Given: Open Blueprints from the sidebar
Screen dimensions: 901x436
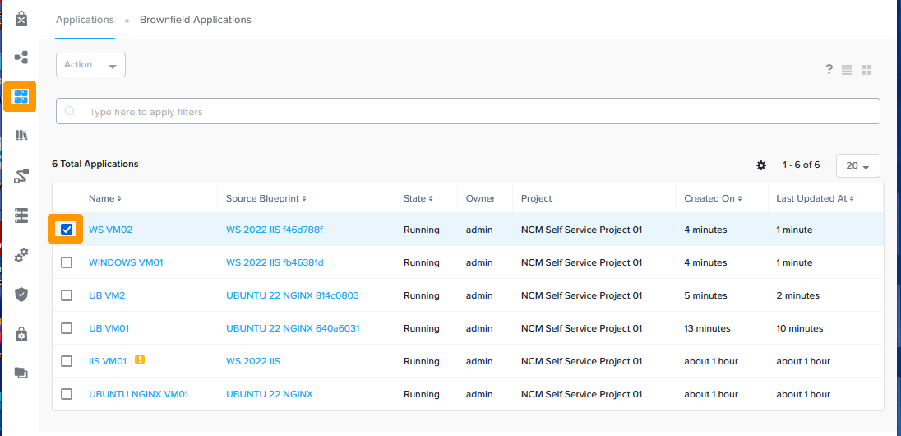Looking at the screenshot, I should (21, 58).
